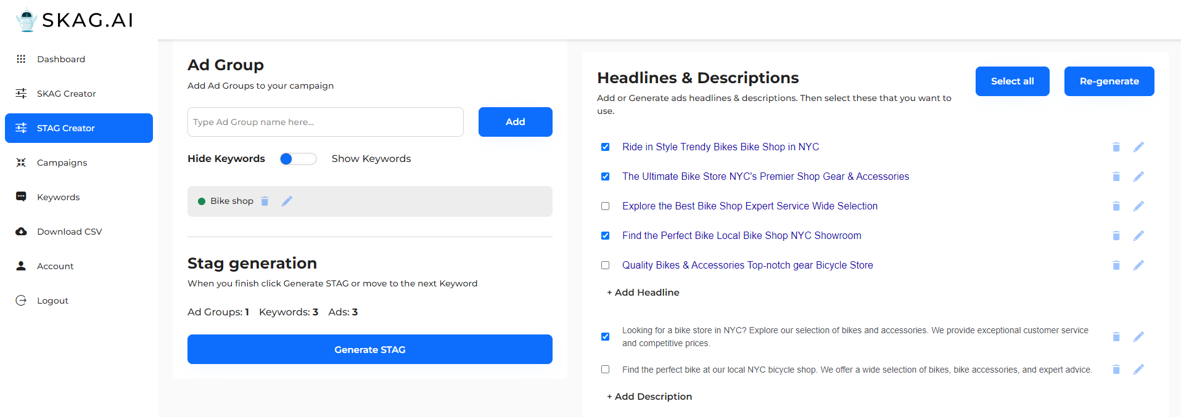Delete description 'Looking for a bike store'
This screenshot has height=417, width=1181.
(1116, 336)
